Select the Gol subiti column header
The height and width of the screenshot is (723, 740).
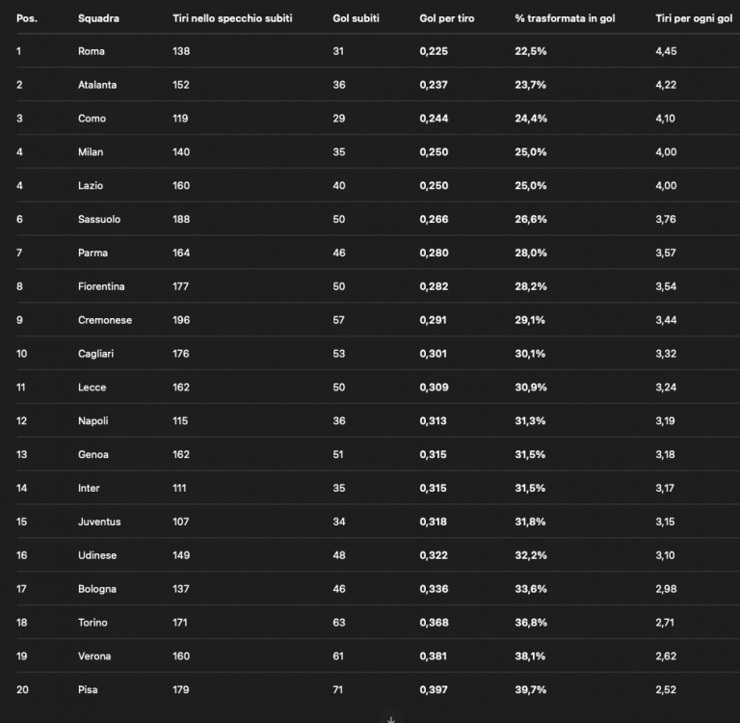356,18
